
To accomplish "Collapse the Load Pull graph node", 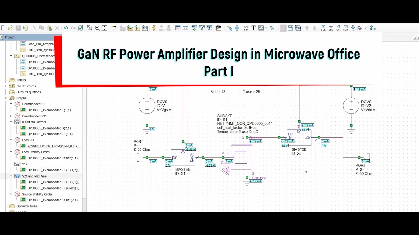I will (x=11, y=140).
